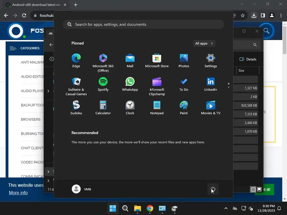Open the VM6 user account menu

[x=82, y=189]
